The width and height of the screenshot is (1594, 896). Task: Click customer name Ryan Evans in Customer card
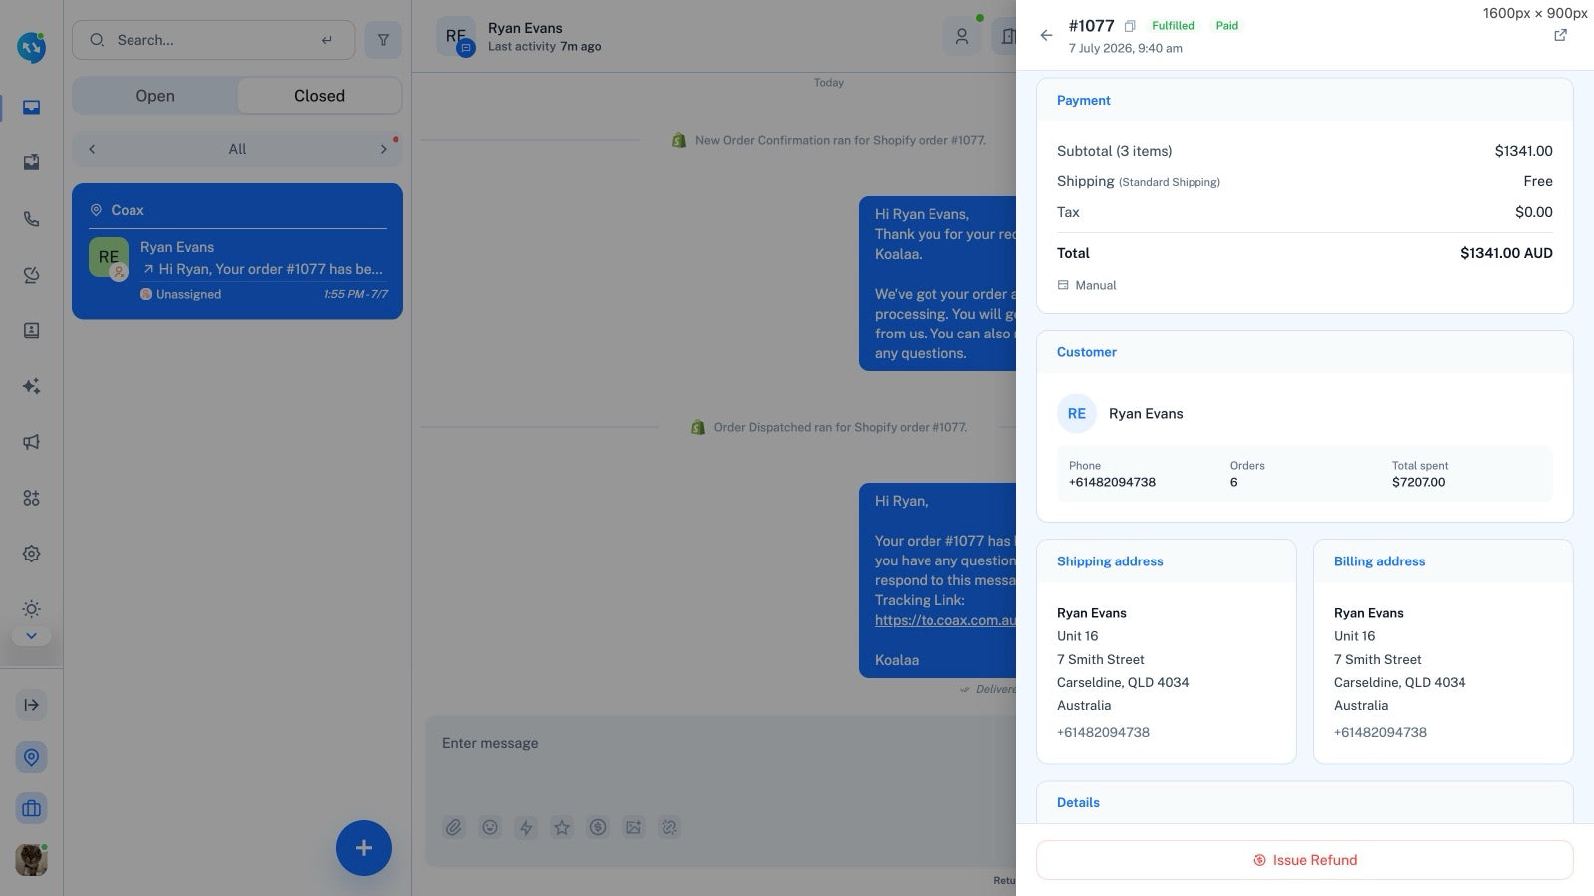tap(1146, 414)
